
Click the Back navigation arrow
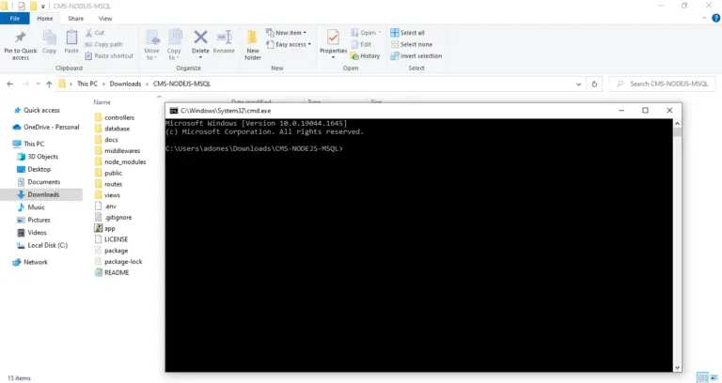click(x=10, y=84)
